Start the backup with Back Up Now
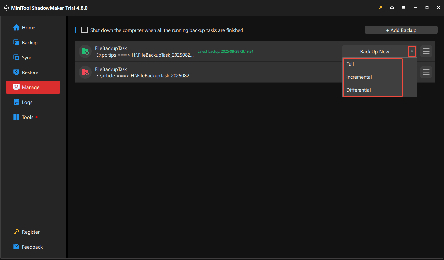Image resolution: width=444 pixels, height=260 pixels. (375, 51)
